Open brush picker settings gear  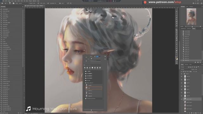pyautogui.click(x=105, y=56)
